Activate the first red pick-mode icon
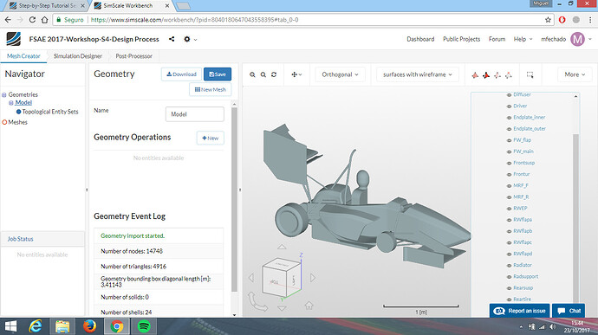 click(475, 75)
